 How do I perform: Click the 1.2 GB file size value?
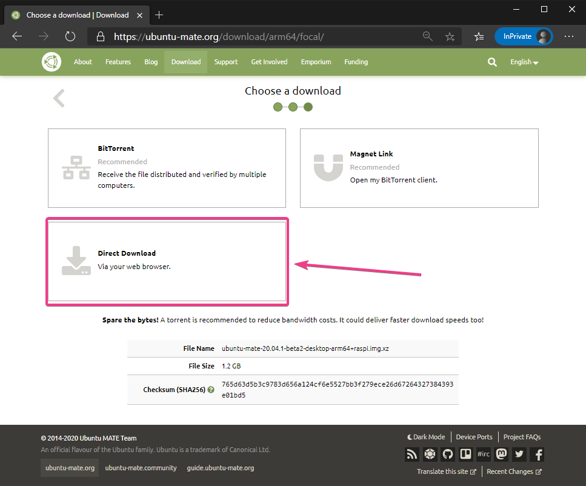tap(231, 366)
